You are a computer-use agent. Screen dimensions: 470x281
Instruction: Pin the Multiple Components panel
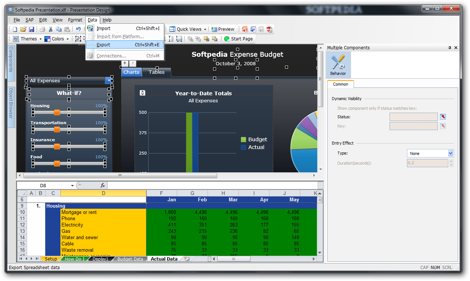[x=450, y=48]
